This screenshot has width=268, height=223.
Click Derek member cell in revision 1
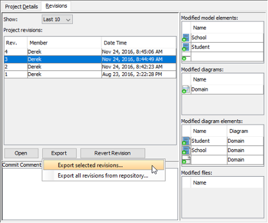[x=64, y=75]
